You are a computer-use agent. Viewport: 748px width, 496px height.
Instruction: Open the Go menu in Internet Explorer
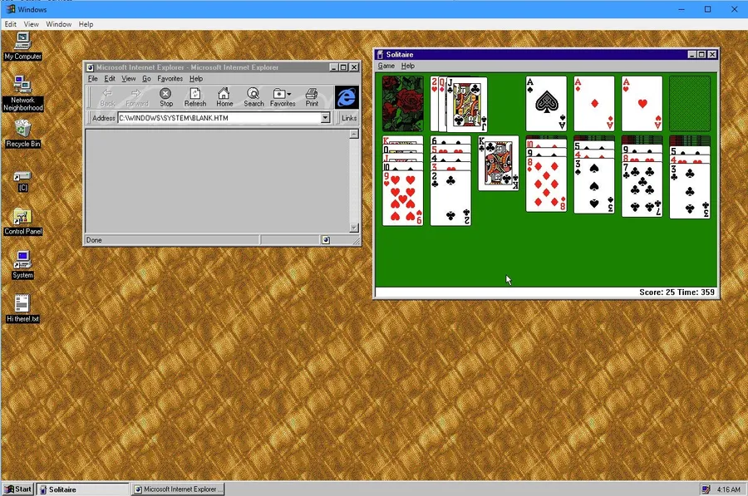(x=146, y=79)
